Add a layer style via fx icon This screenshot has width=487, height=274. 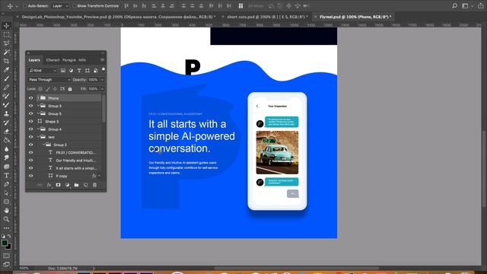[x=49, y=185]
